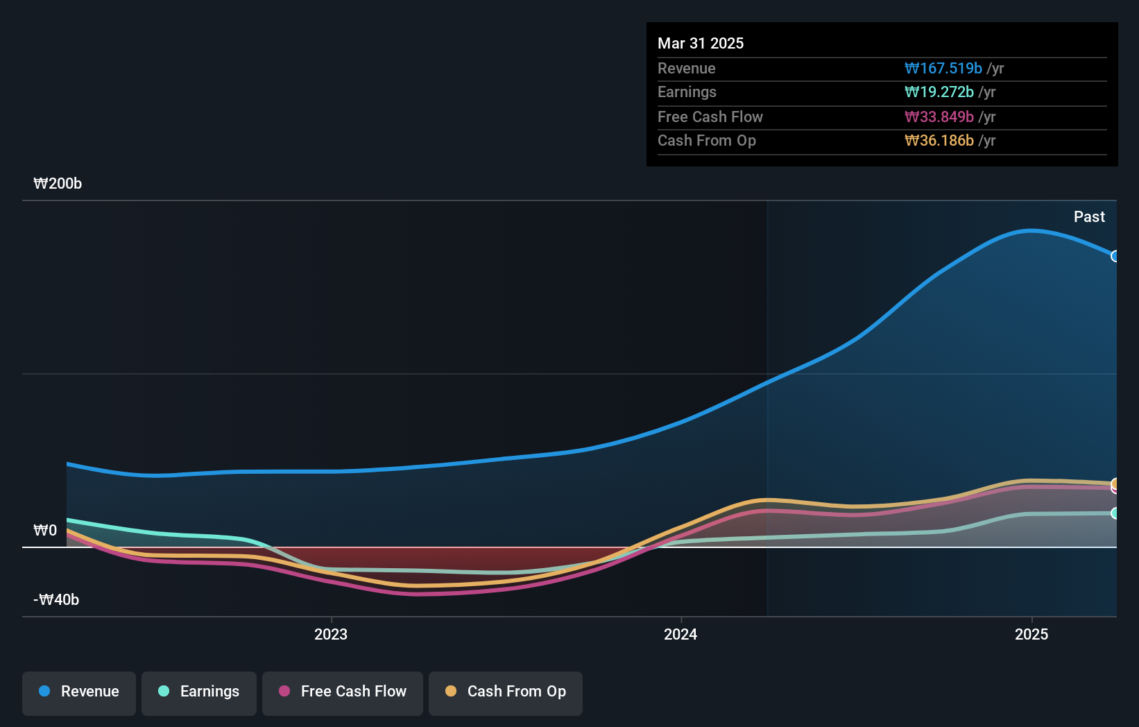Image resolution: width=1139 pixels, height=727 pixels.
Task: Click the Revenue row label in tooltip
Action: tap(687, 68)
